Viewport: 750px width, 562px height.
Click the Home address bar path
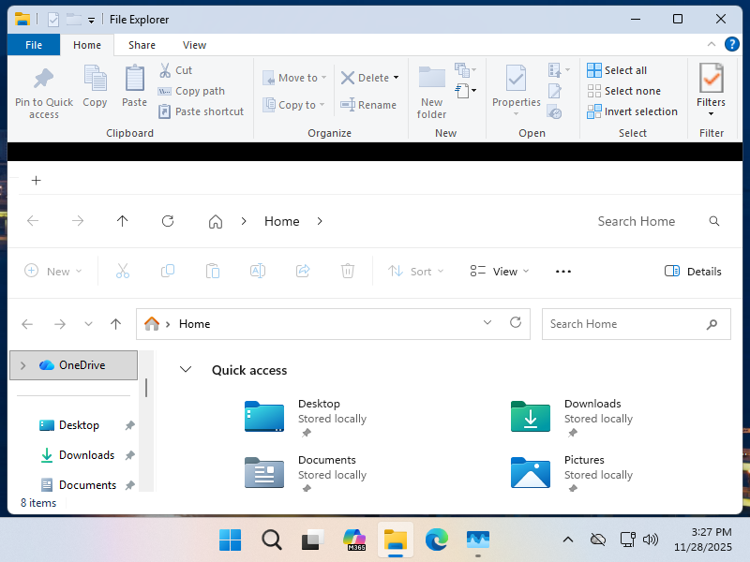194,324
